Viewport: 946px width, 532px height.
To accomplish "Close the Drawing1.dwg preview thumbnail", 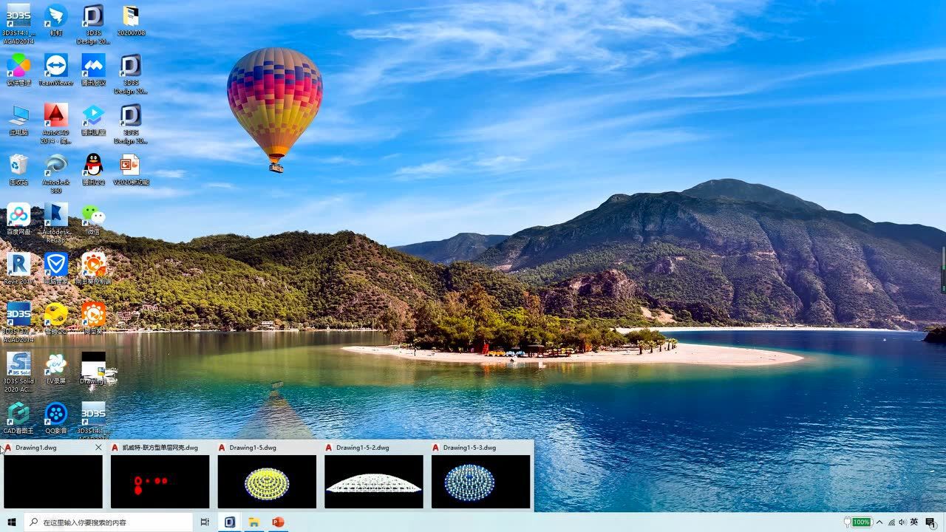I will click(x=98, y=448).
